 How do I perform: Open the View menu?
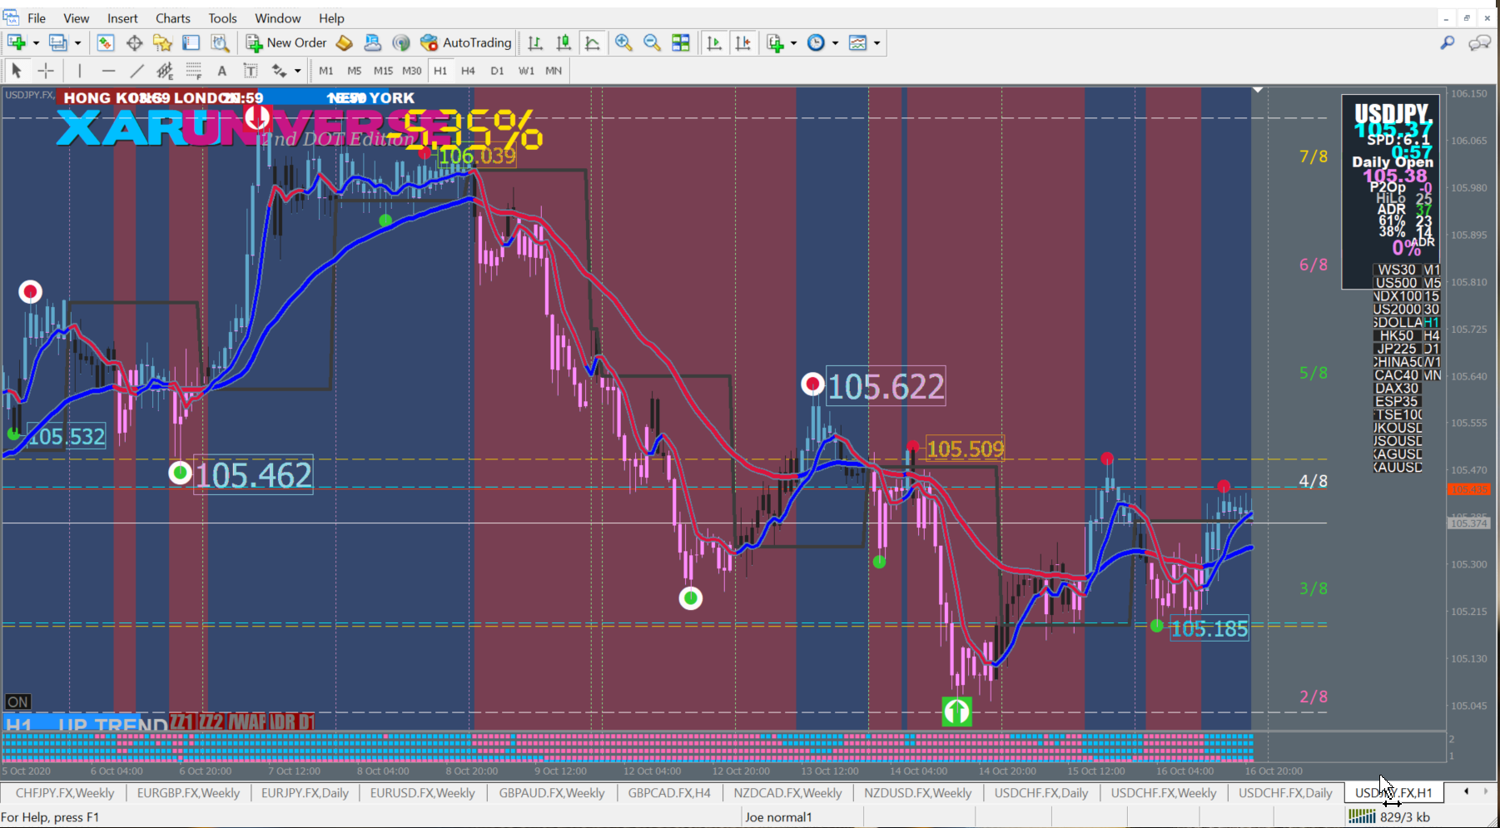(x=77, y=18)
